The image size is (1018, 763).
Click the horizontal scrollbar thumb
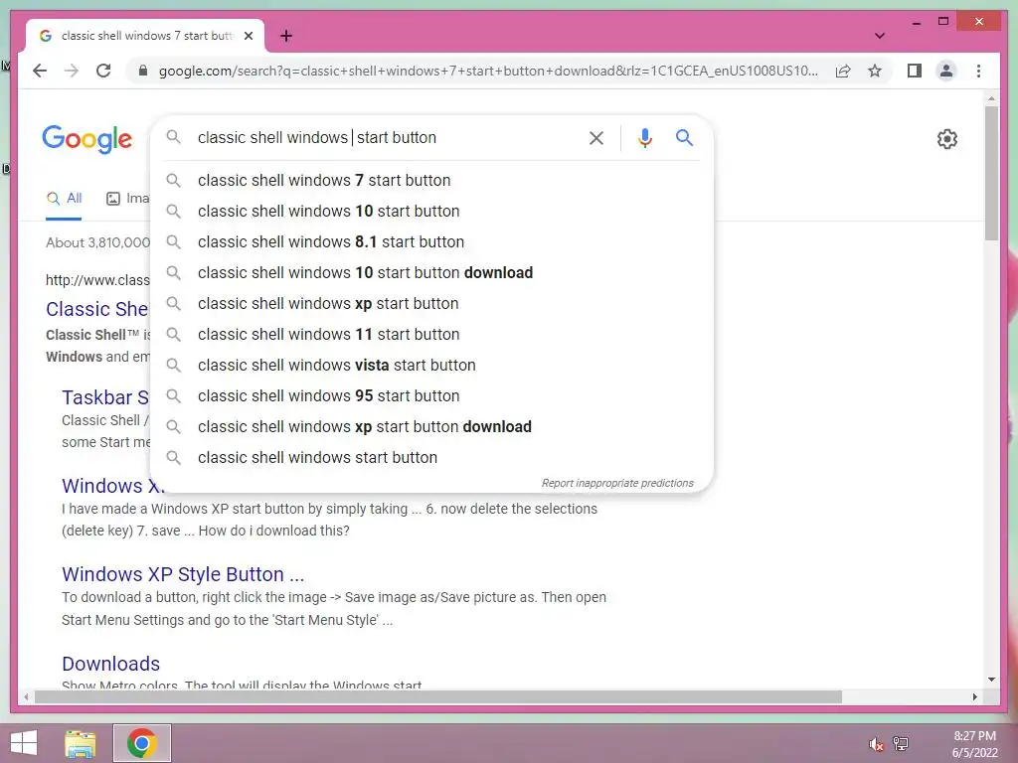pos(438,696)
